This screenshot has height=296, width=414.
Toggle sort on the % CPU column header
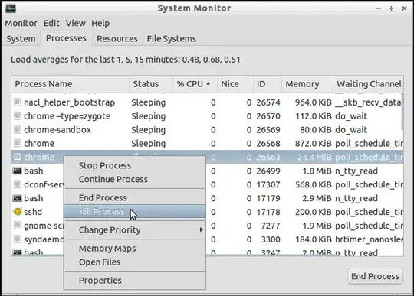click(x=195, y=84)
